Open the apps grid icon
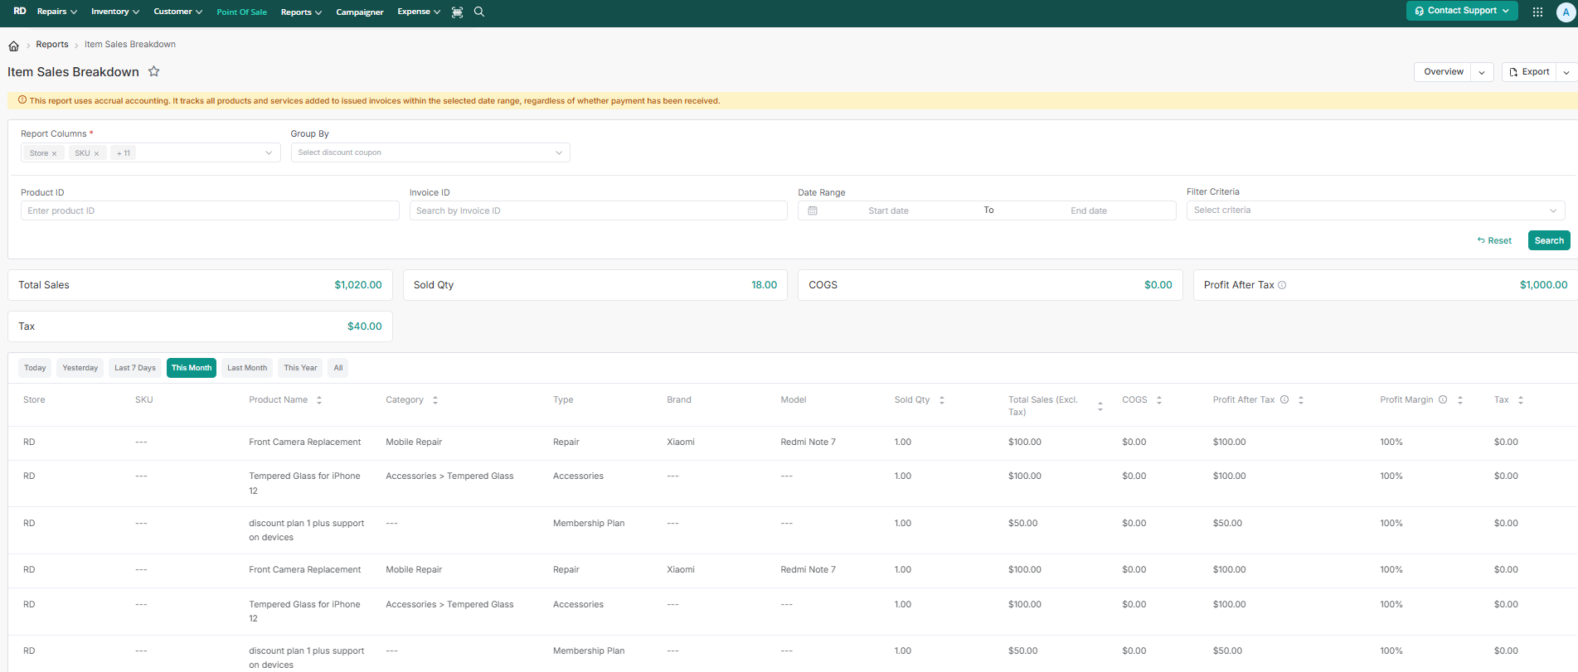 click(1537, 12)
